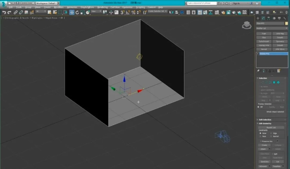Activate the Select and Scale tool
The height and width of the screenshot is (169, 290).
point(82,13)
